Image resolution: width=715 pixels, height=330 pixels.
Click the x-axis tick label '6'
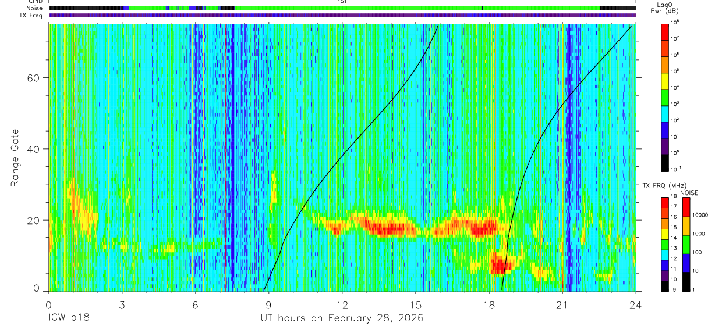tap(195, 304)
